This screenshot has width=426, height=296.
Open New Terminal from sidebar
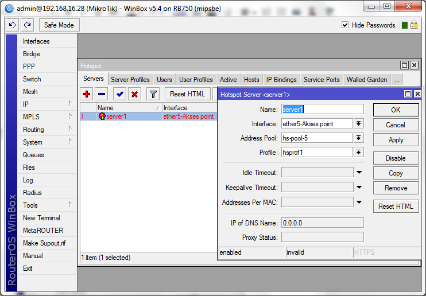tap(47, 218)
